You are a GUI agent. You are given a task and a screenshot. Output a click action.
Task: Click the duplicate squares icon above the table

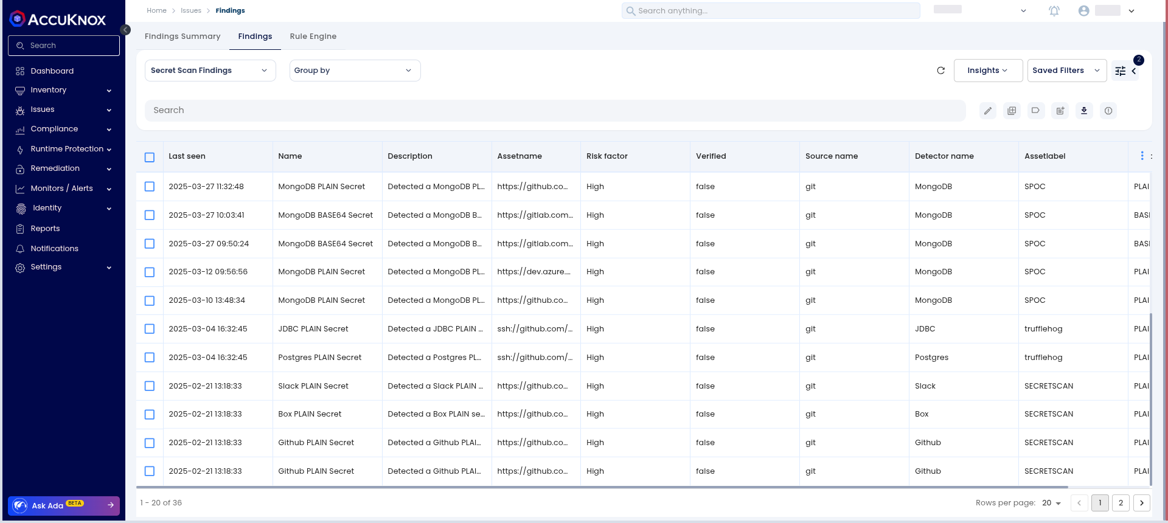click(x=1012, y=111)
